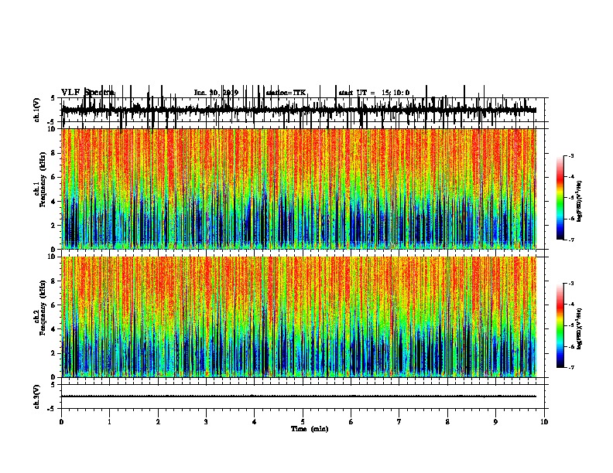Click time axis tick label "10" at right end
613x473 pixels.
(x=544, y=422)
